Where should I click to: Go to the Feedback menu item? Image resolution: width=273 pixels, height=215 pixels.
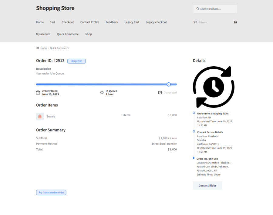(112, 22)
